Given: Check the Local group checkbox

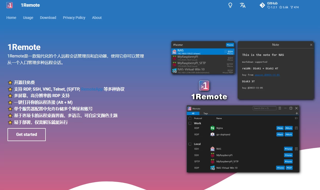Looking at the screenshot, I should coord(190,144).
